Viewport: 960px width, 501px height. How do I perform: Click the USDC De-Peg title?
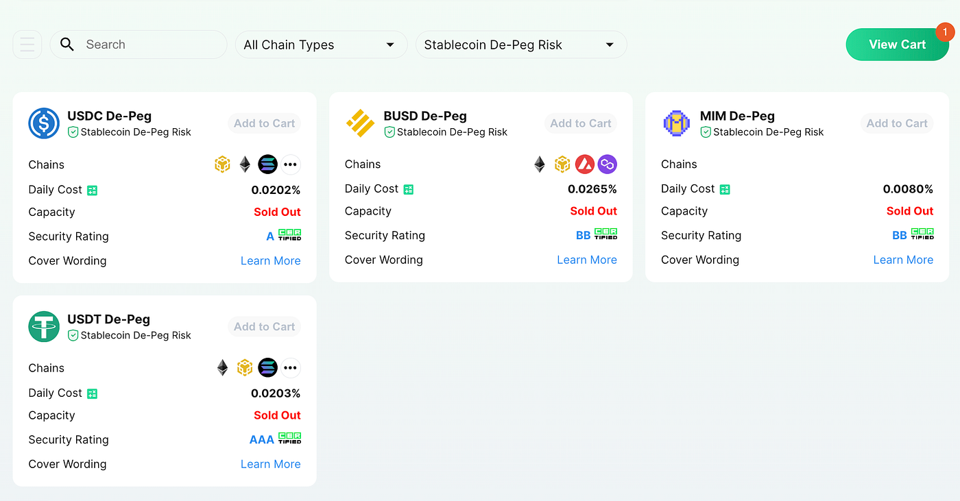point(109,116)
